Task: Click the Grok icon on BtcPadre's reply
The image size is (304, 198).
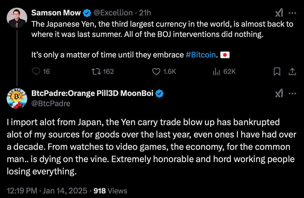Action: click(279, 94)
